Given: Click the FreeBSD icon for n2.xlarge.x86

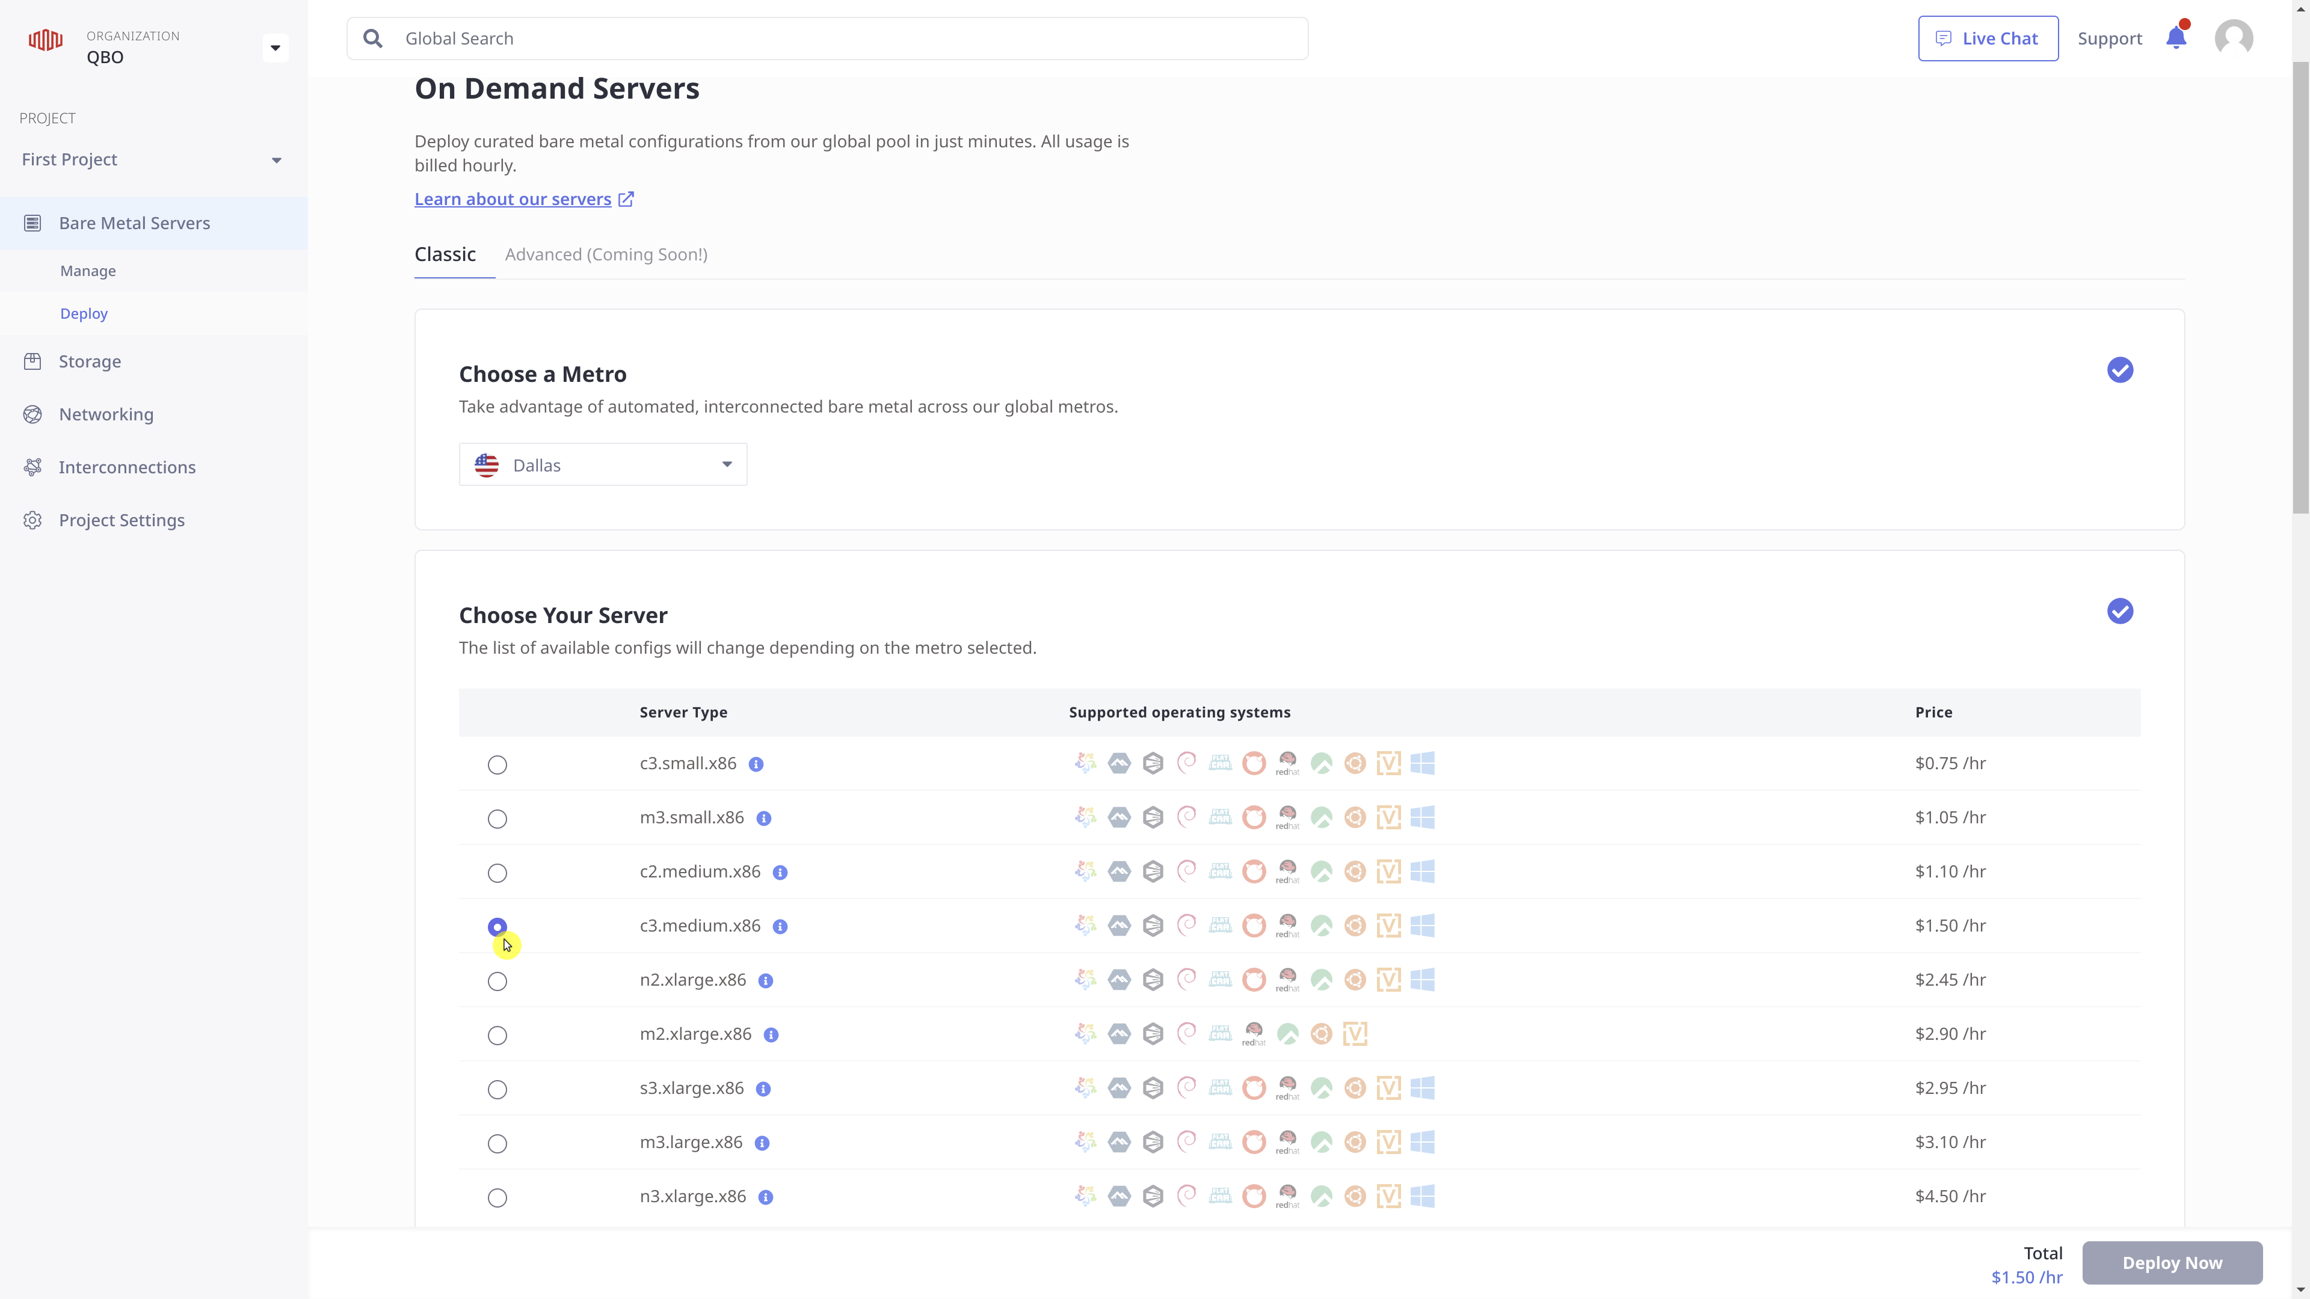Looking at the screenshot, I should (x=1254, y=980).
